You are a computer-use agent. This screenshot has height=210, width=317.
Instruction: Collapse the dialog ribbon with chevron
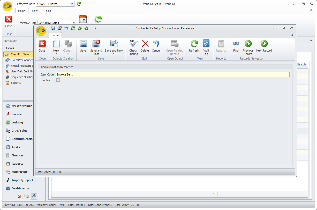292,35
